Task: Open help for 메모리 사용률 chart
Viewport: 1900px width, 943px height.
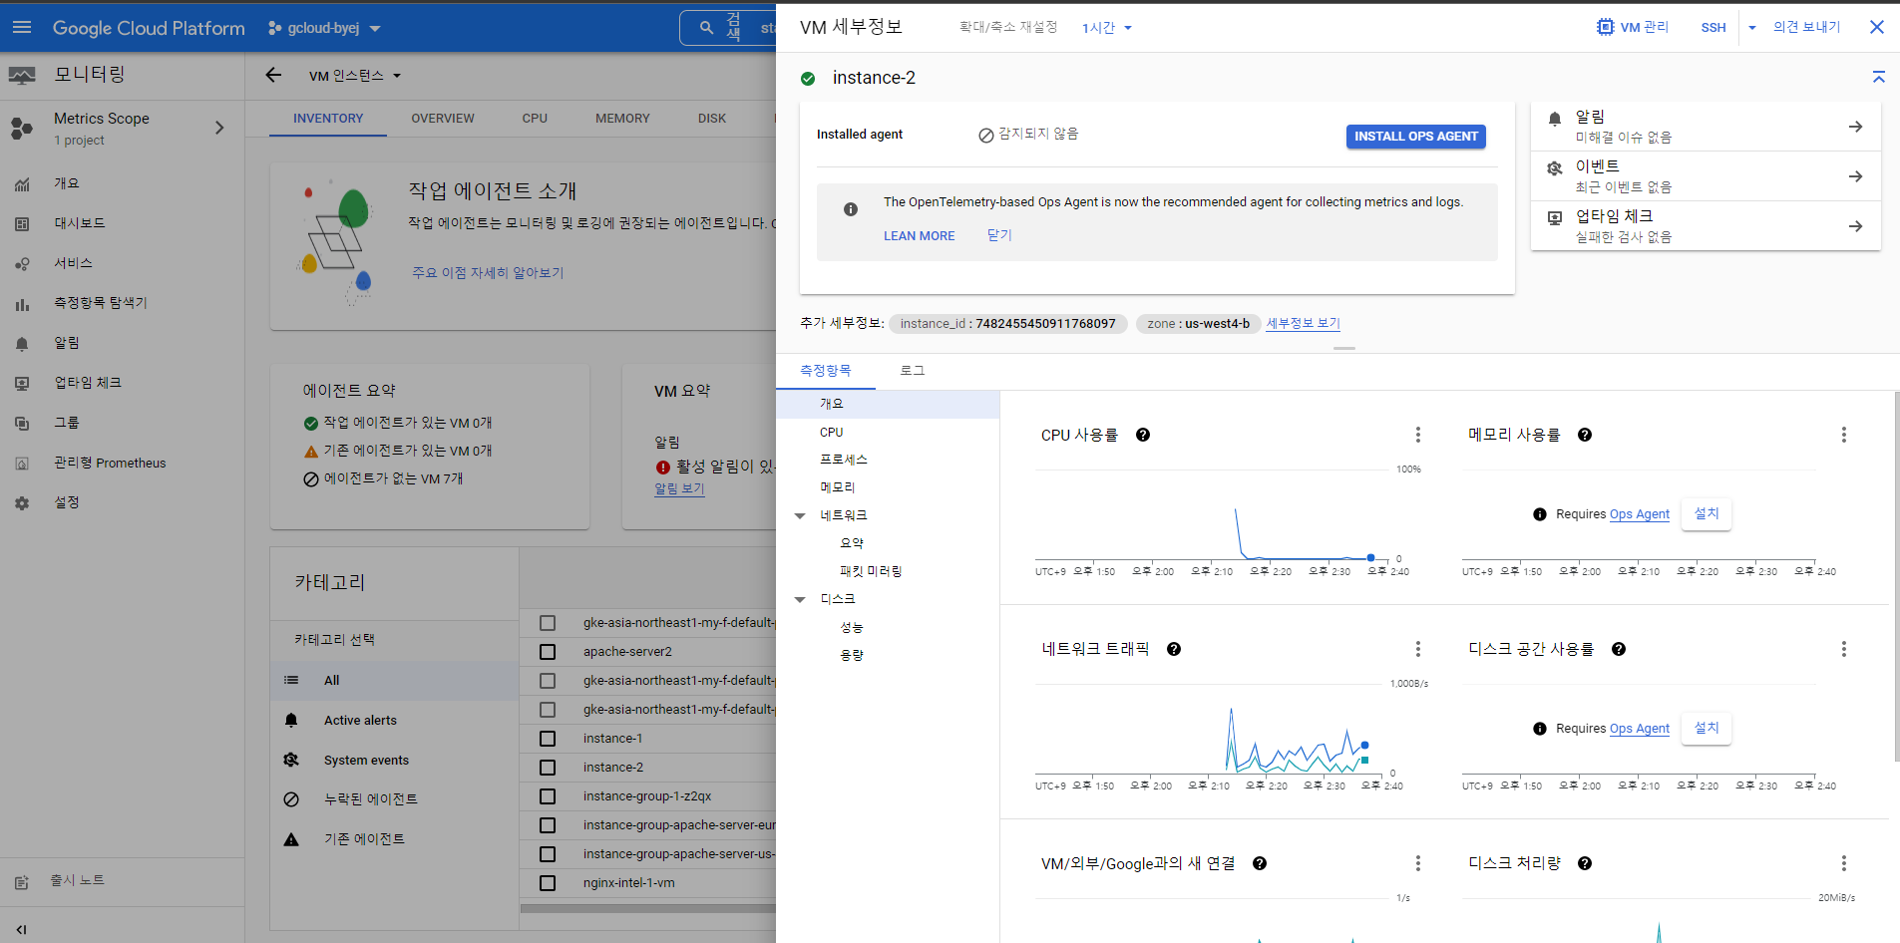Action: (1585, 435)
